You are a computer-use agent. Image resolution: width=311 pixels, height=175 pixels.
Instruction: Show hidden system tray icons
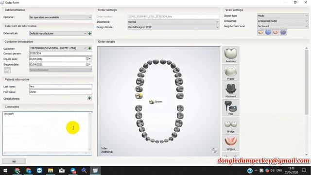coord(256,171)
